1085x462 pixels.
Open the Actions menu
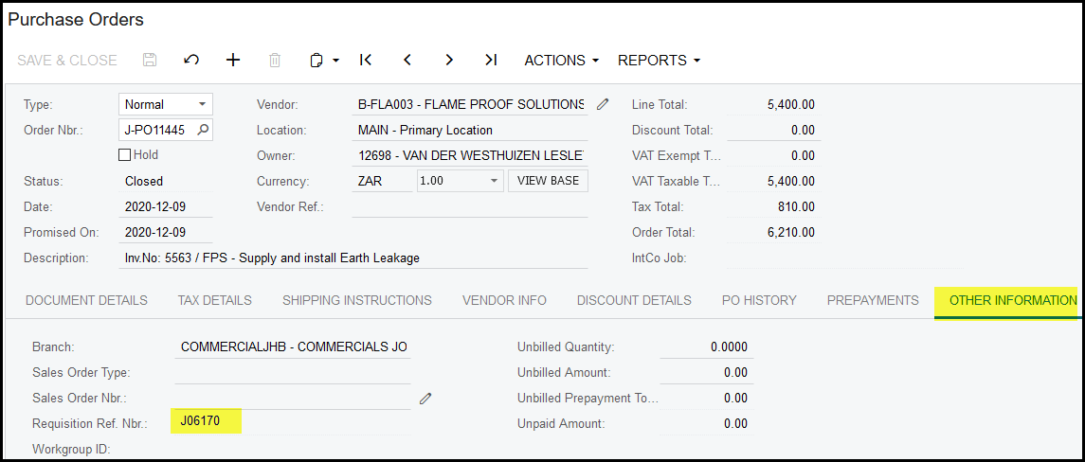pyautogui.click(x=561, y=60)
